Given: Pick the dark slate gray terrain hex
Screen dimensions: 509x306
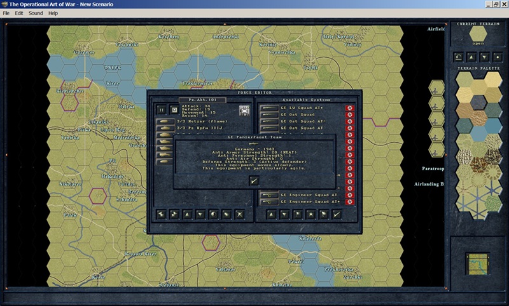Looking at the screenshot, I should [x=478, y=102].
